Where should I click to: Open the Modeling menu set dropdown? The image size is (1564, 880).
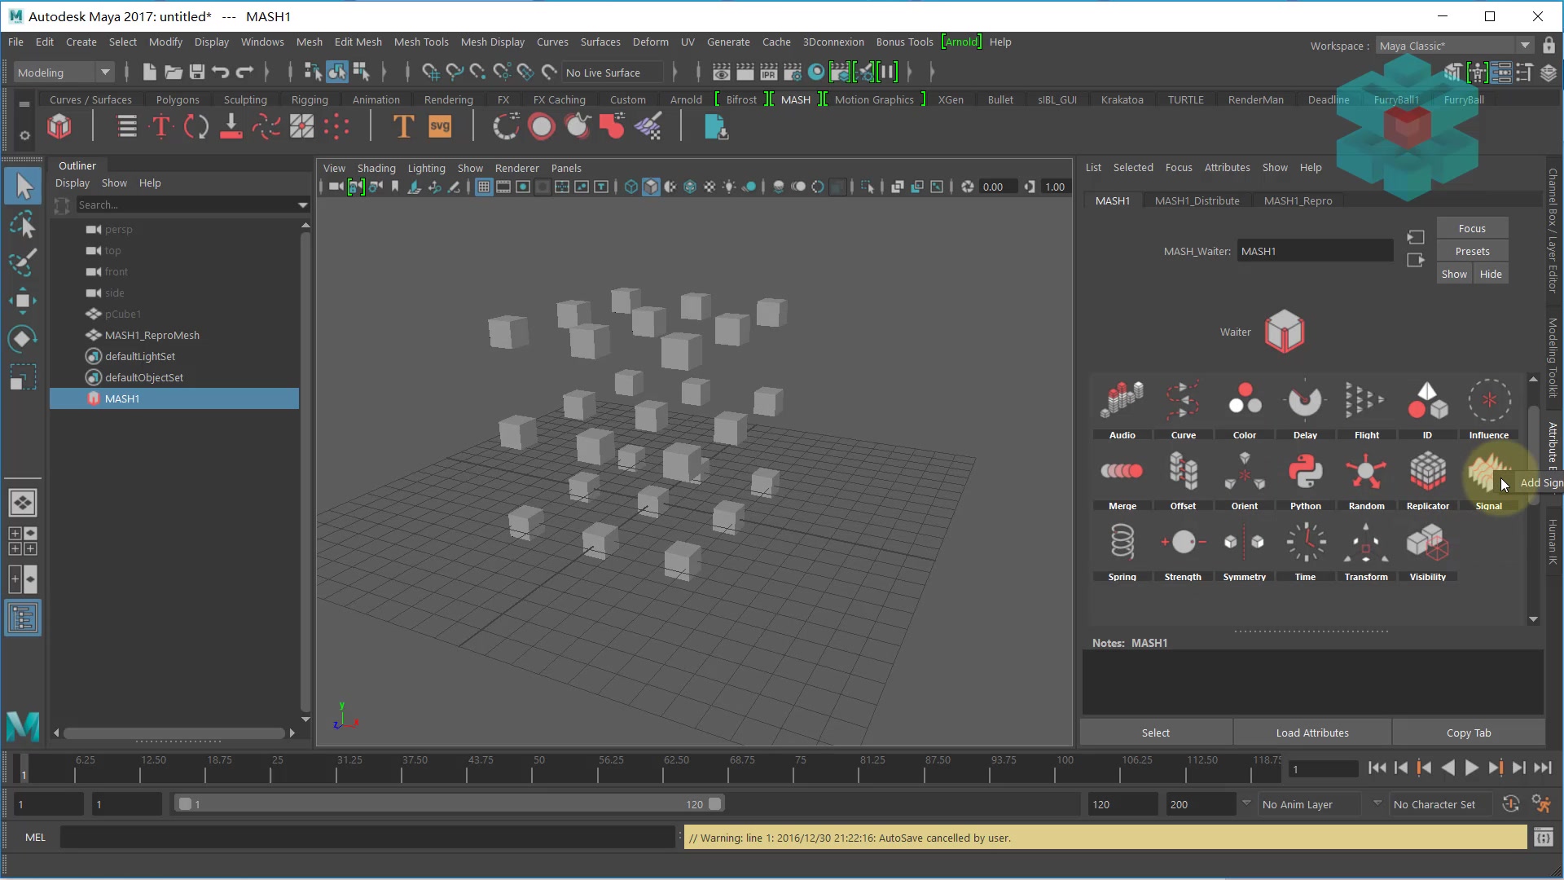[105, 73]
